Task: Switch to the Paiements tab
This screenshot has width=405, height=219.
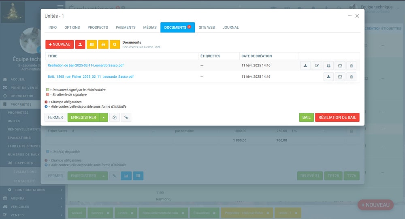Action: 126,28
